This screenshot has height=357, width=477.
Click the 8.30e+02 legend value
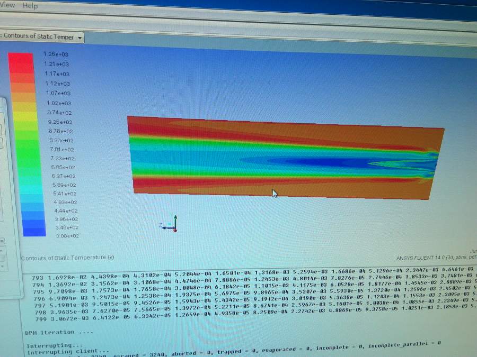pyautogui.click(x=61, y=141)
